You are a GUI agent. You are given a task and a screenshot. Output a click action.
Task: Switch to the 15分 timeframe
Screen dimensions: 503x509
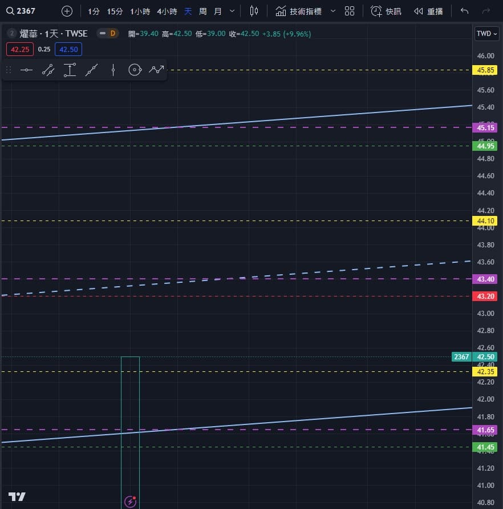[115, 11]
